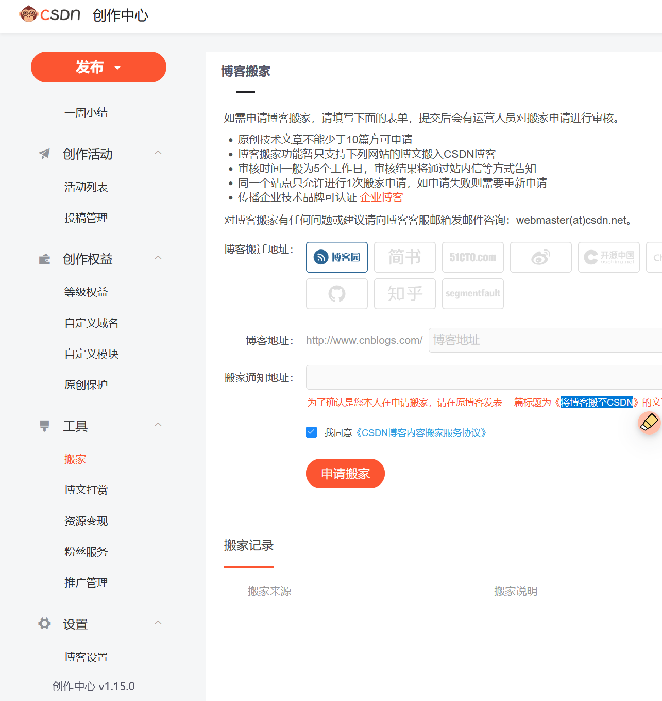The width and height of the screenshot is (662, 701).
Task: Click the 搬家来源 column header
Action: [269, 591]
